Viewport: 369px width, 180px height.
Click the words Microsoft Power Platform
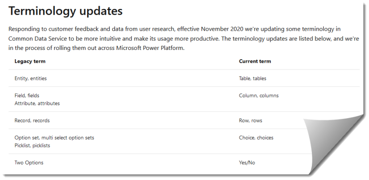[149, 48]
